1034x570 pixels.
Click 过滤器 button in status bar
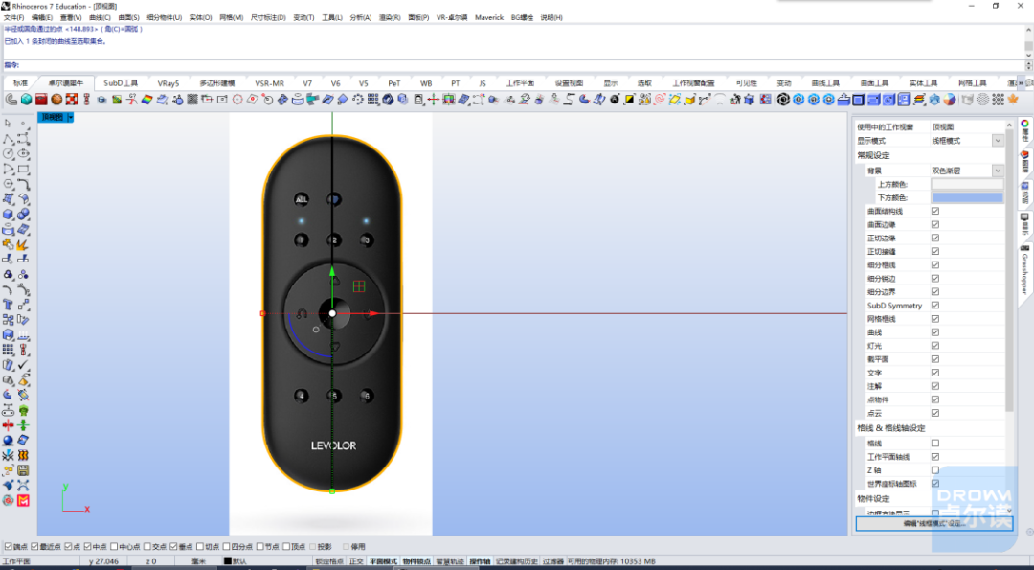click(x=552, y=561)
